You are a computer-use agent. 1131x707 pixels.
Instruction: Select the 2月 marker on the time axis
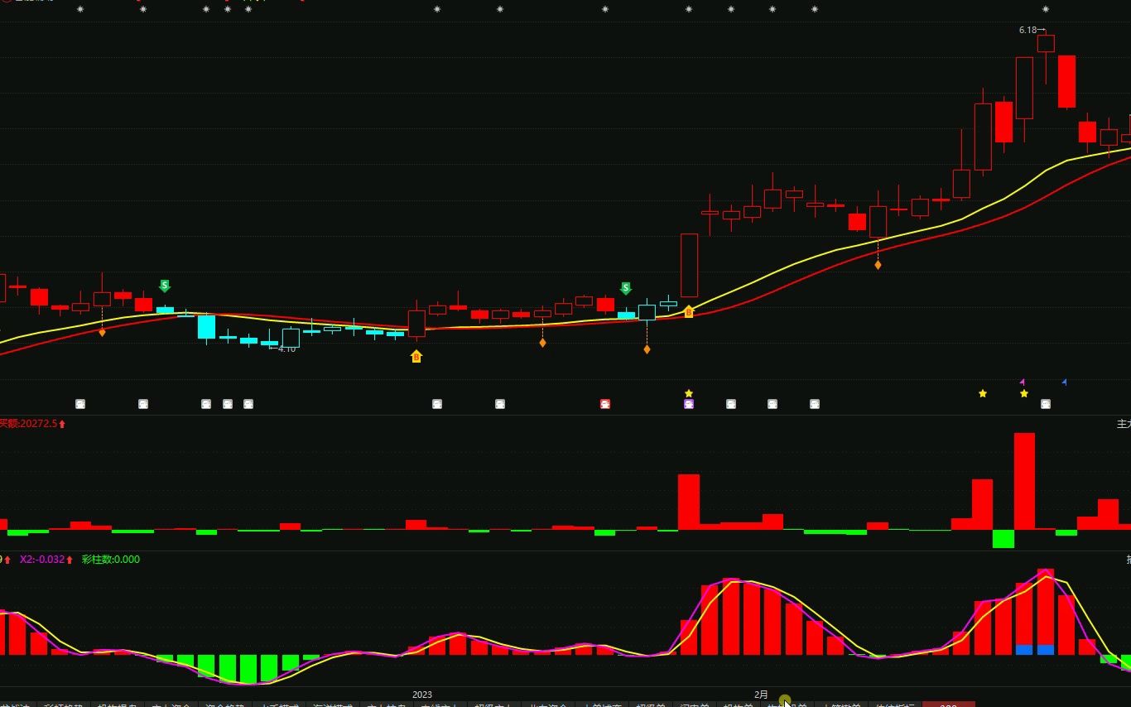click(761, 695)
